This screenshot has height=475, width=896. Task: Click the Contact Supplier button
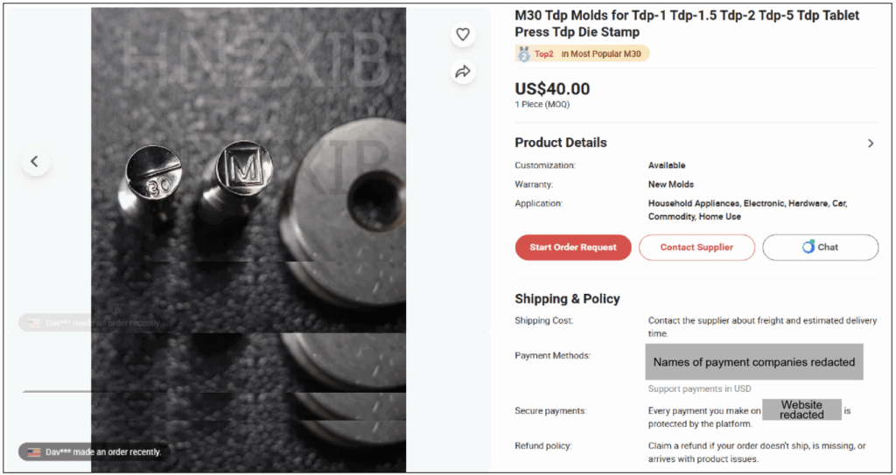pyautogui.click(x=696, y=248)
